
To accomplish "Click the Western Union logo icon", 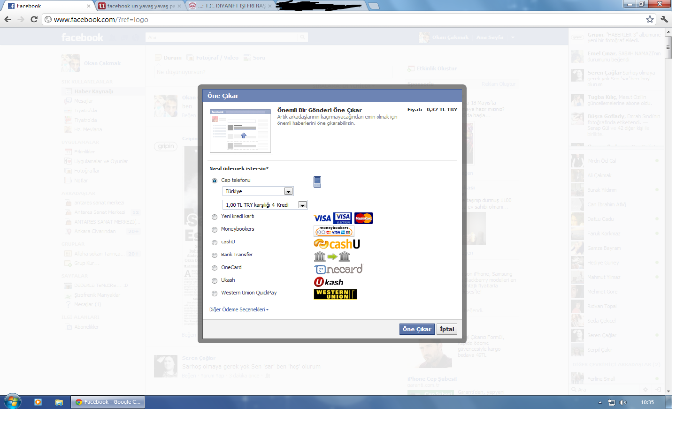I will [335, 294].
